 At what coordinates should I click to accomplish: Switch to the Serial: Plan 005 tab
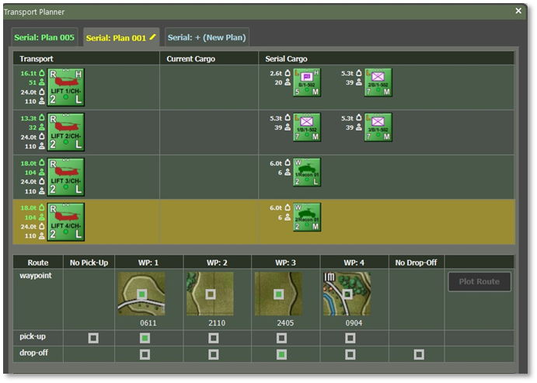[45, 37]
